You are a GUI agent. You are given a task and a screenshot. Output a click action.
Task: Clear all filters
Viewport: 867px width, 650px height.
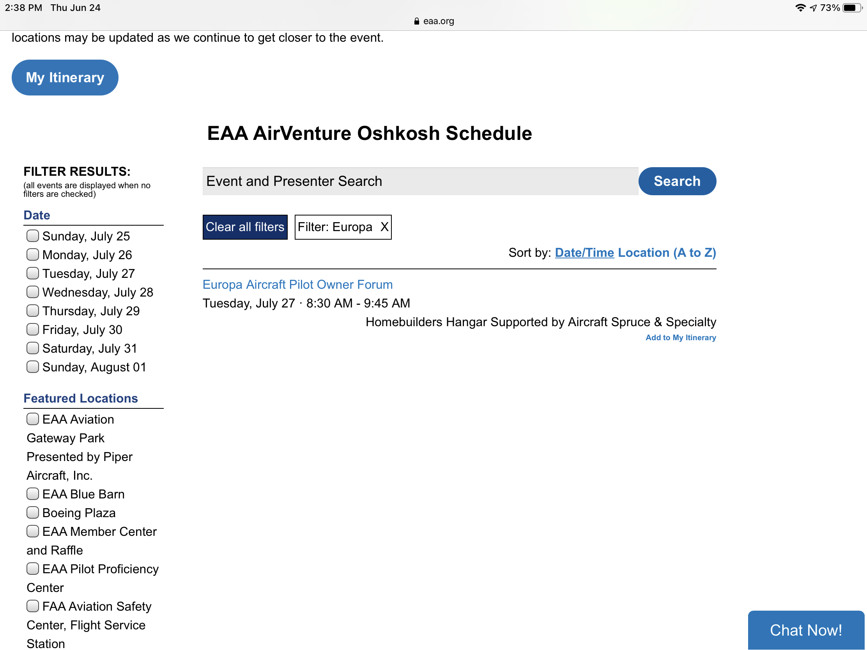coord(245,227)
